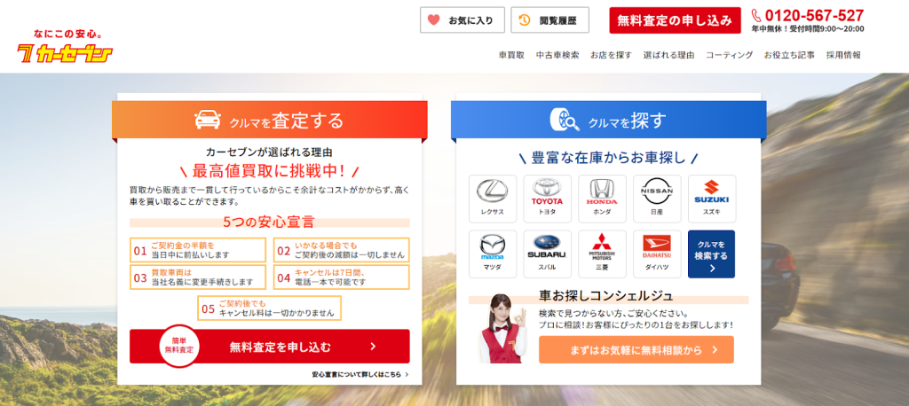This screenshot has height=406, width=909.
Task: Open the 車買取 menu item
Action: point(511,55)
